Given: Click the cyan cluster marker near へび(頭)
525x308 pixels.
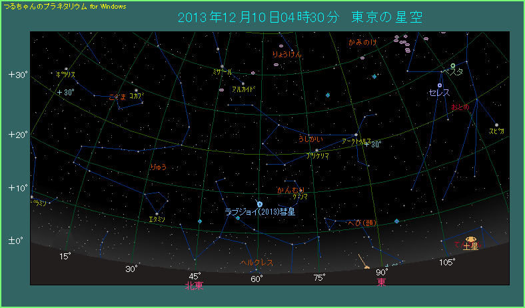Looking at the screenshot, I should pyautogui.click(x=396, y=221).
